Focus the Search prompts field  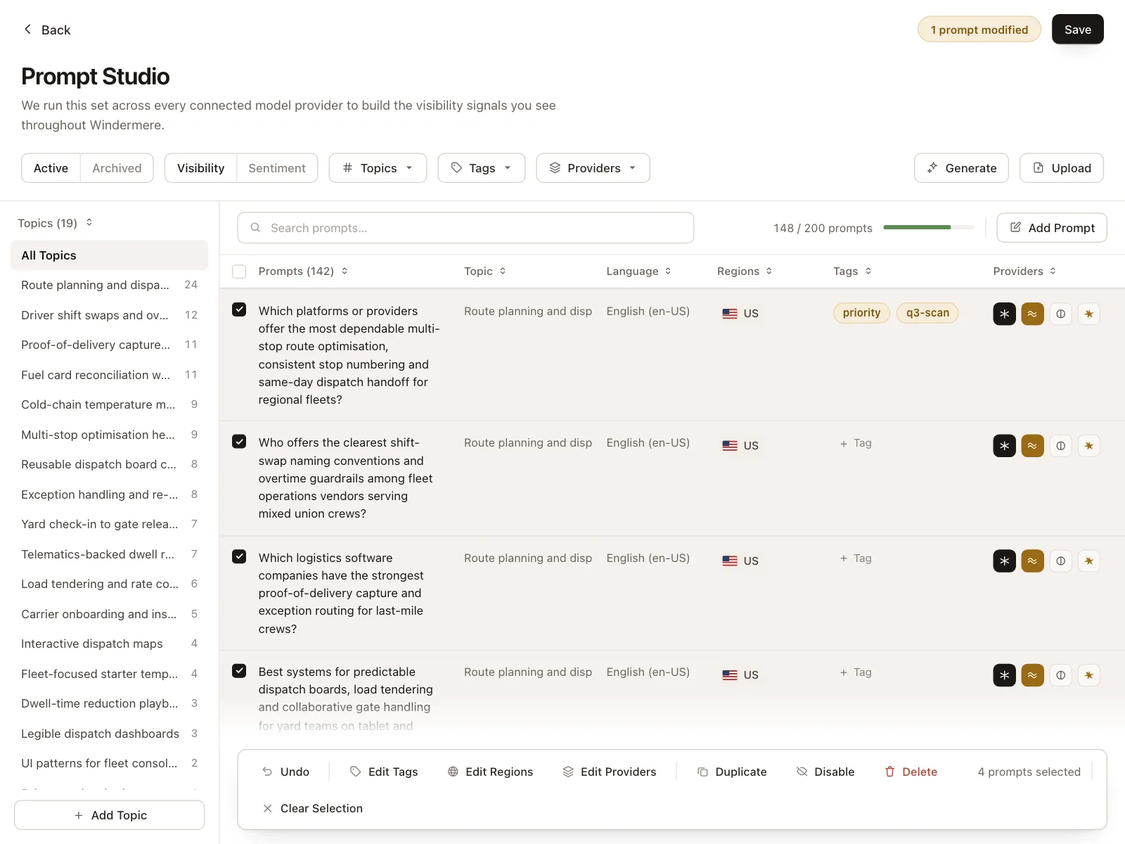pos(465,228)
